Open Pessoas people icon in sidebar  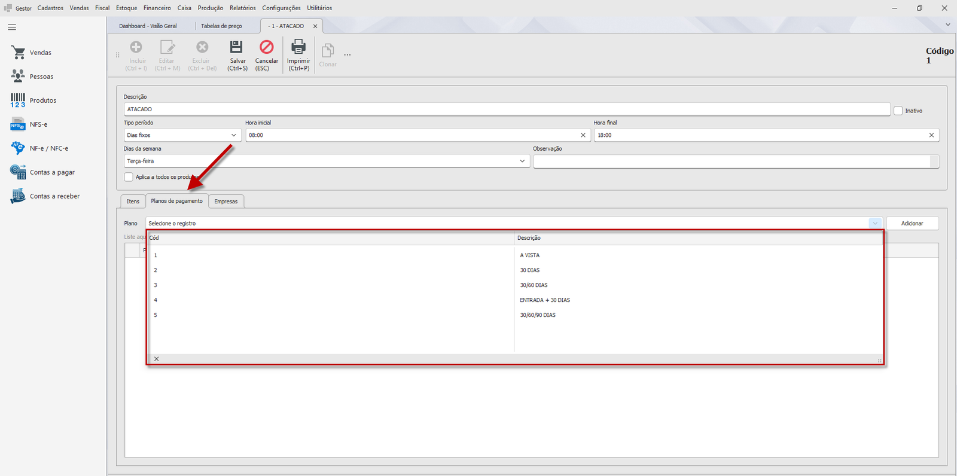[x=18, y=77]
